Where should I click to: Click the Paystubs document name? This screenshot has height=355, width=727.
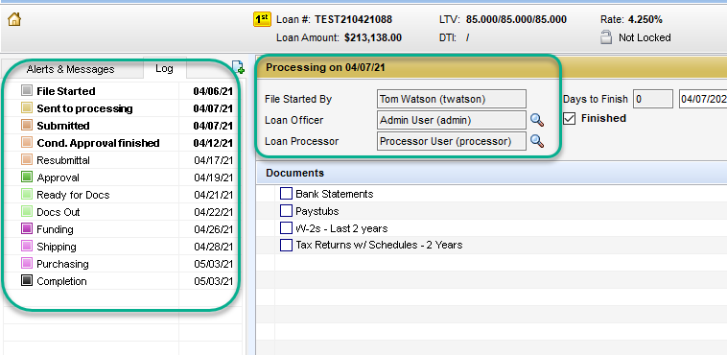point(317,211)
